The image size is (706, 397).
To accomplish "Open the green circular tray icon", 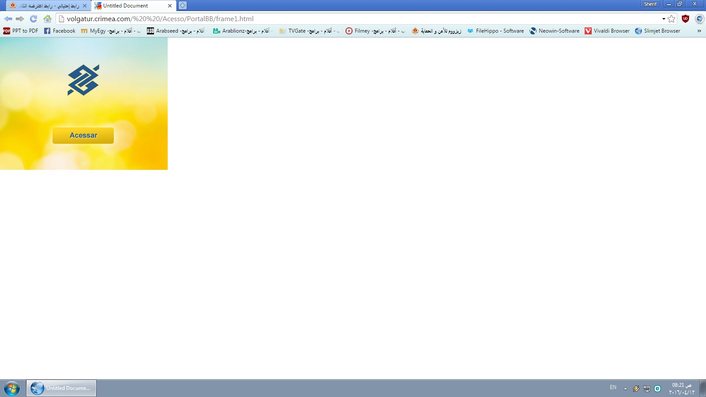I will pos(657,389).
